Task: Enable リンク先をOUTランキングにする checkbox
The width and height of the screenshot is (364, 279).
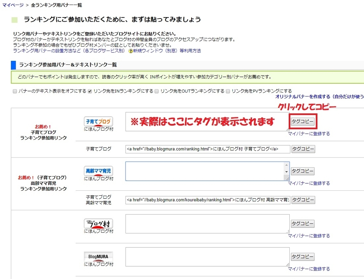Action: tap(157, 91)
